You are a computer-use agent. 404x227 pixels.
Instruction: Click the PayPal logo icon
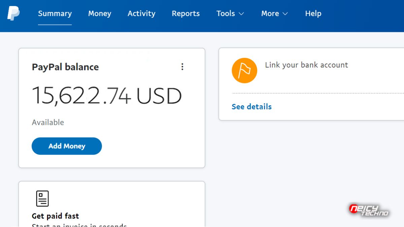[x=13, y=13]
